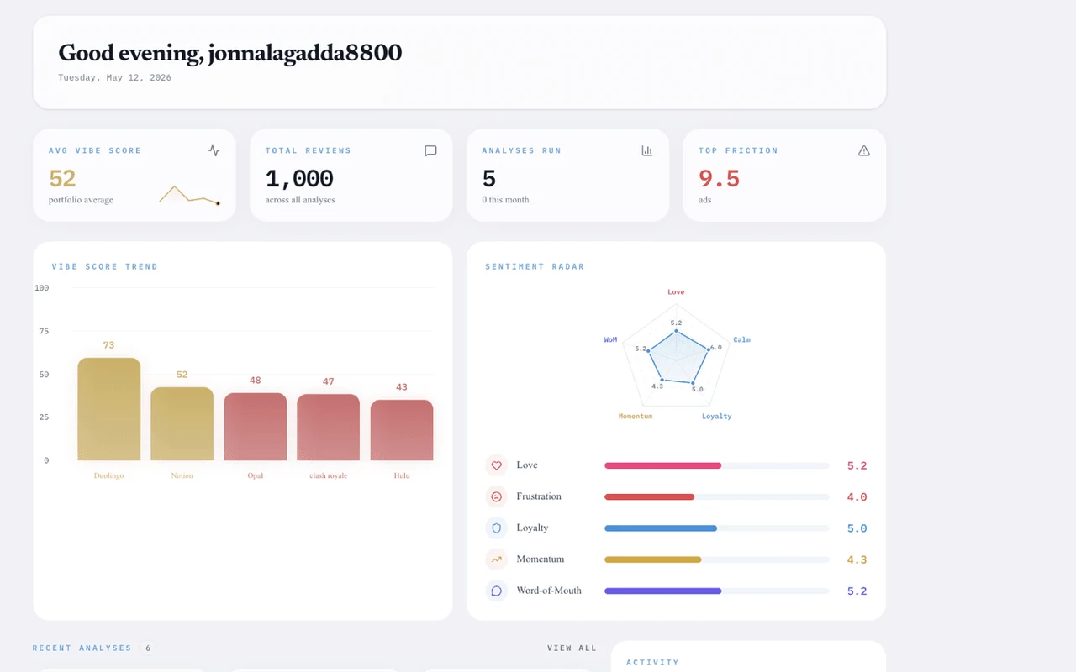
Task: Click the chat bubble icon in Total Reviews card
Action: pos(430,151)
